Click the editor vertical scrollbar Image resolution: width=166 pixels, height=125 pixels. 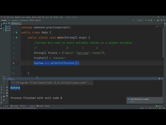163,42
